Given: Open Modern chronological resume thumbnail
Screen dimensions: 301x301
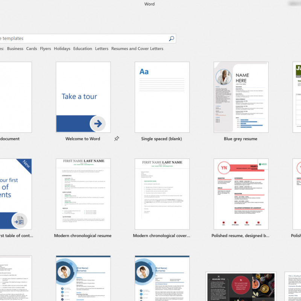Looking at the screenshot, I should (x=83, y=194).
